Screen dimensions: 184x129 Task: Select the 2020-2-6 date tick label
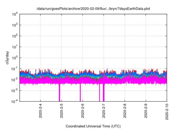coord(83,111)
